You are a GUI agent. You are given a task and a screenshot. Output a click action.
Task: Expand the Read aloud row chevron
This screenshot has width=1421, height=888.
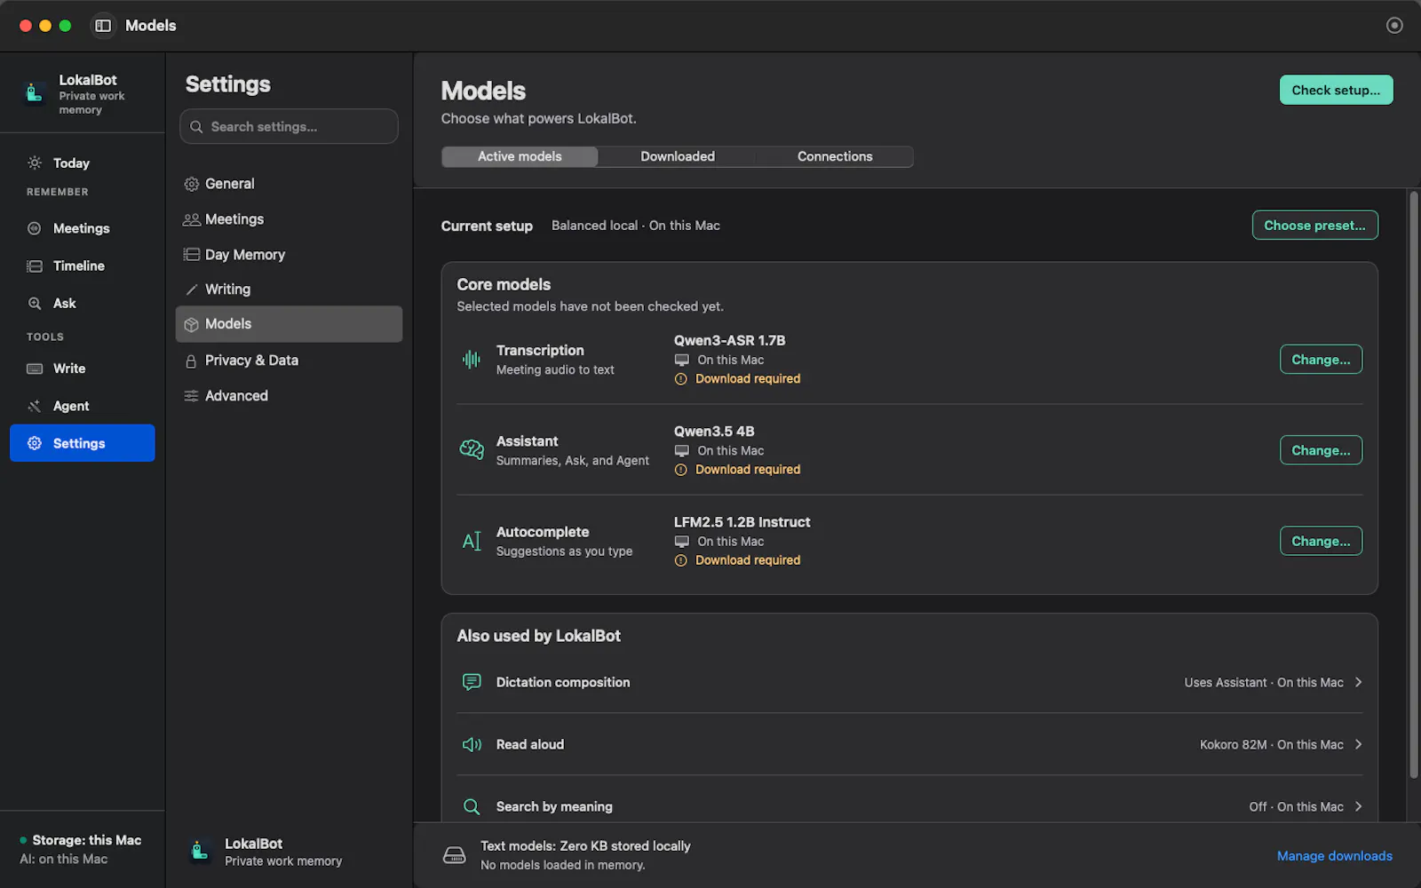(x=1358, y=744)
